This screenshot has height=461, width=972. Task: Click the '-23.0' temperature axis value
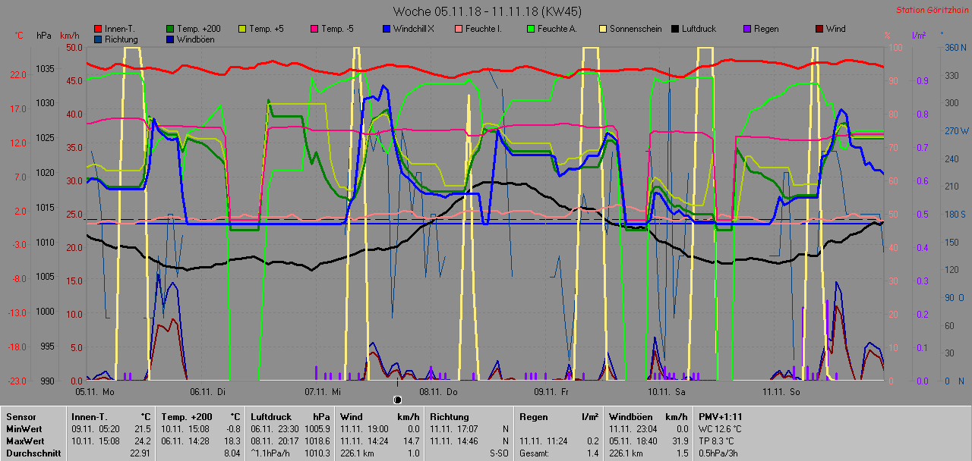point(18,381)
